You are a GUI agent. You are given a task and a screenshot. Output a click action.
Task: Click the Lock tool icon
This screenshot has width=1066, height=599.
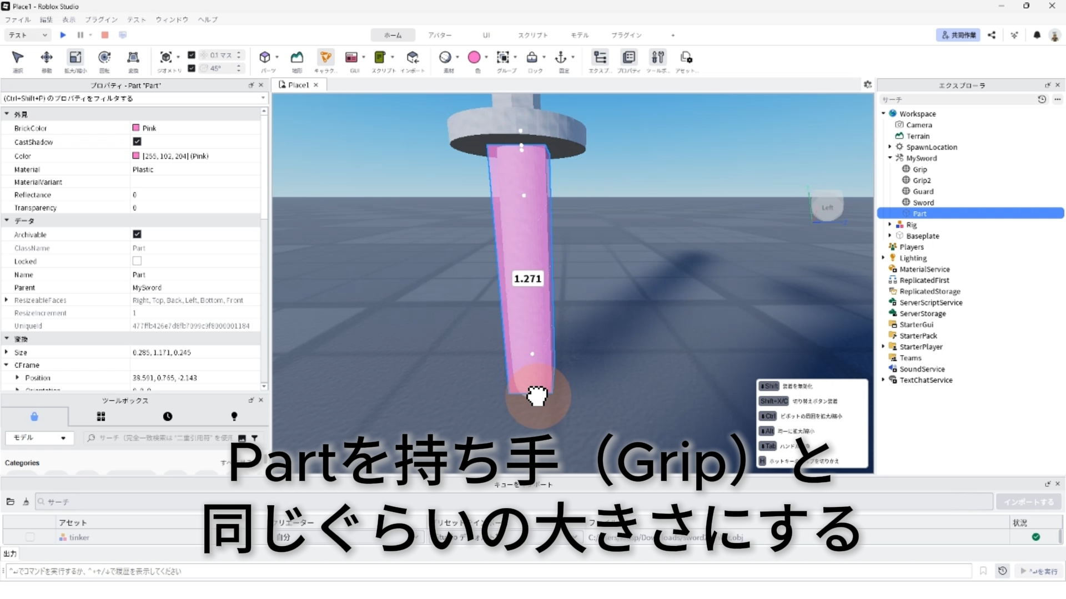click(x=532, y=58)
